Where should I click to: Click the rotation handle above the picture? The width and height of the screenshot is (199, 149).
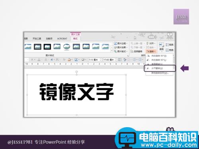[x=77, y=72]
